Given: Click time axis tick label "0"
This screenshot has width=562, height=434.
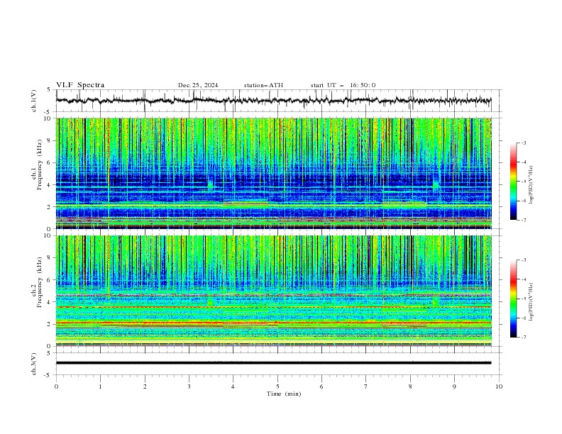Looking at the screenshot, I should (x=56, y=386).
